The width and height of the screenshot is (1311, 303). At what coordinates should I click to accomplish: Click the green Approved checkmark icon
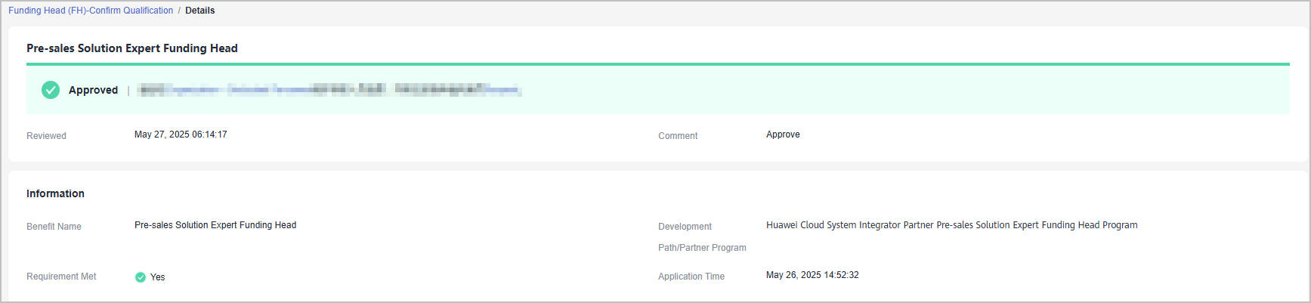coord(51,90)
